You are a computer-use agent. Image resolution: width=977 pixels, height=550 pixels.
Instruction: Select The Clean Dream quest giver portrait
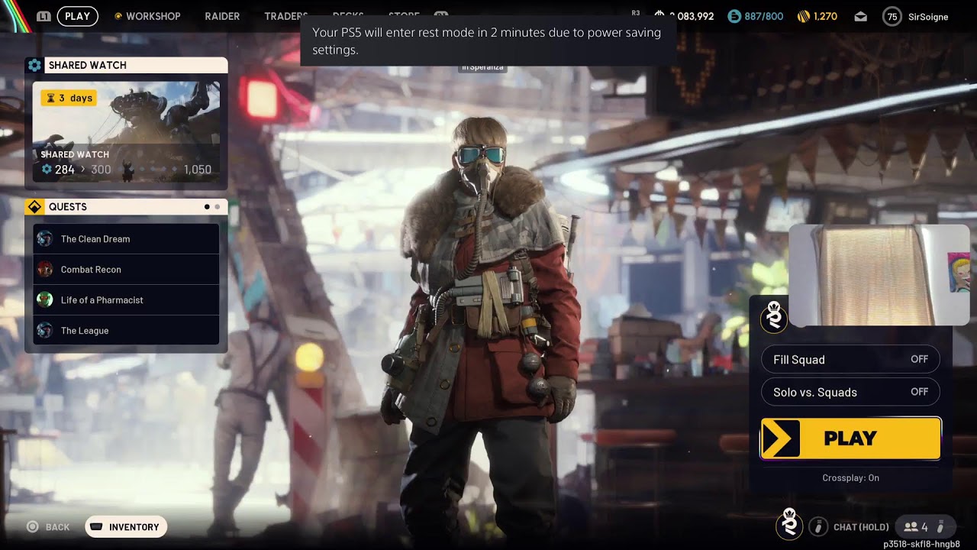45,239
